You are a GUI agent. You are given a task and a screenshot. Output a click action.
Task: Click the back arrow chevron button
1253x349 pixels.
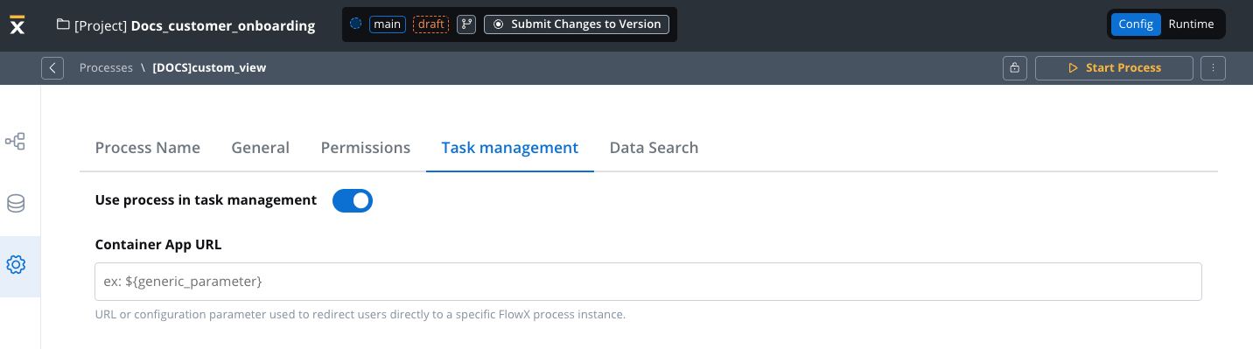click(52, 68)
